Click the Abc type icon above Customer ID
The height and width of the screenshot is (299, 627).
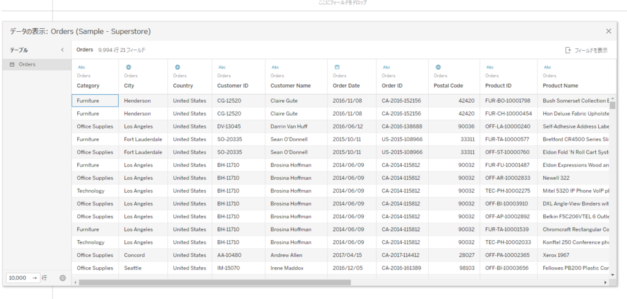pos(222,67)
